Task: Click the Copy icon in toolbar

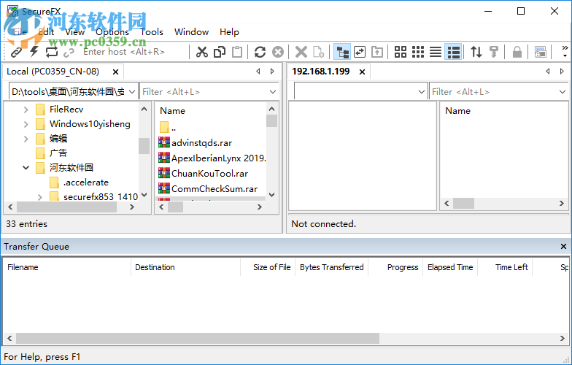Action: [220, 52]
